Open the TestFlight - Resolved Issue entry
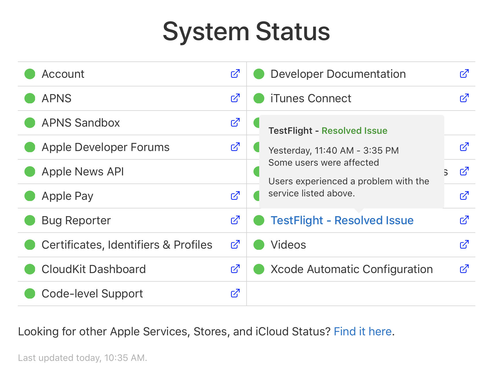This screenshot has height=379, width=496. pyautogui.click(x=343, y=220)
